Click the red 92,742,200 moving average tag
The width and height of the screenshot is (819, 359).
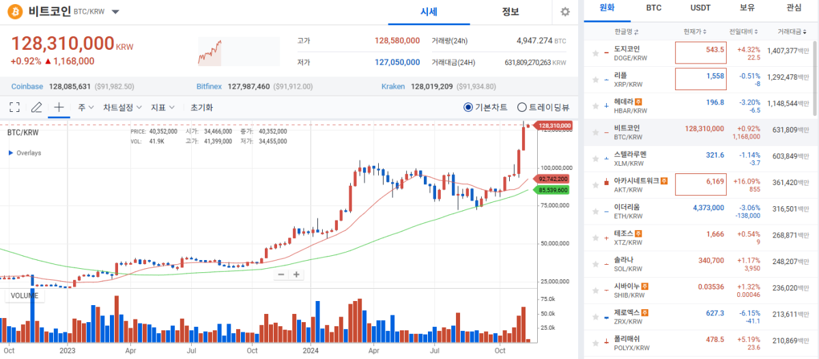[x=553, y=178]
